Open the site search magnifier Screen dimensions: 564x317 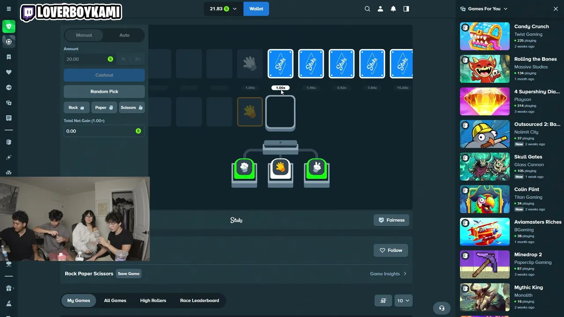point(367,9)
